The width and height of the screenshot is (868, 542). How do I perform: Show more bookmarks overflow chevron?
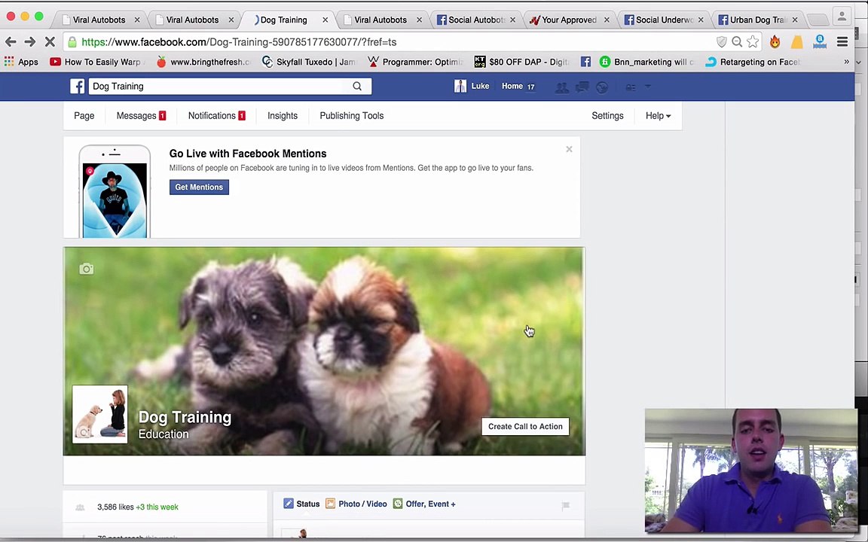click(x=846, y=62)
